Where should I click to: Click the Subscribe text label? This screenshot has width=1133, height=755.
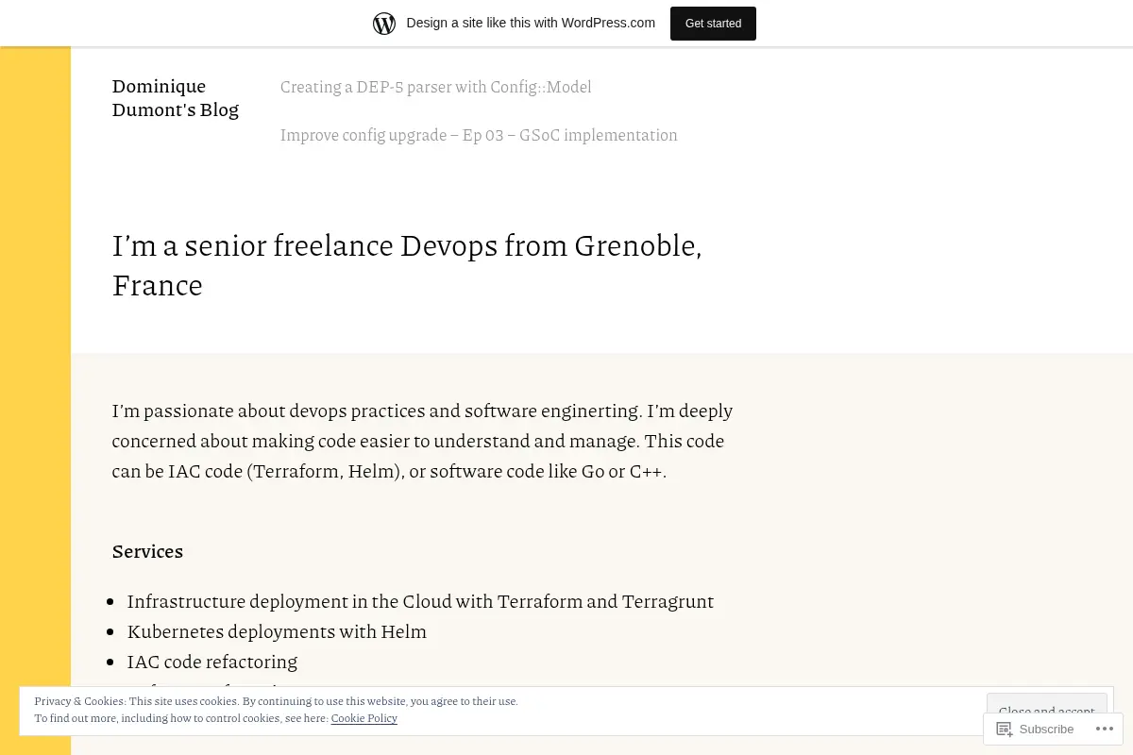tap(1046, 730)
